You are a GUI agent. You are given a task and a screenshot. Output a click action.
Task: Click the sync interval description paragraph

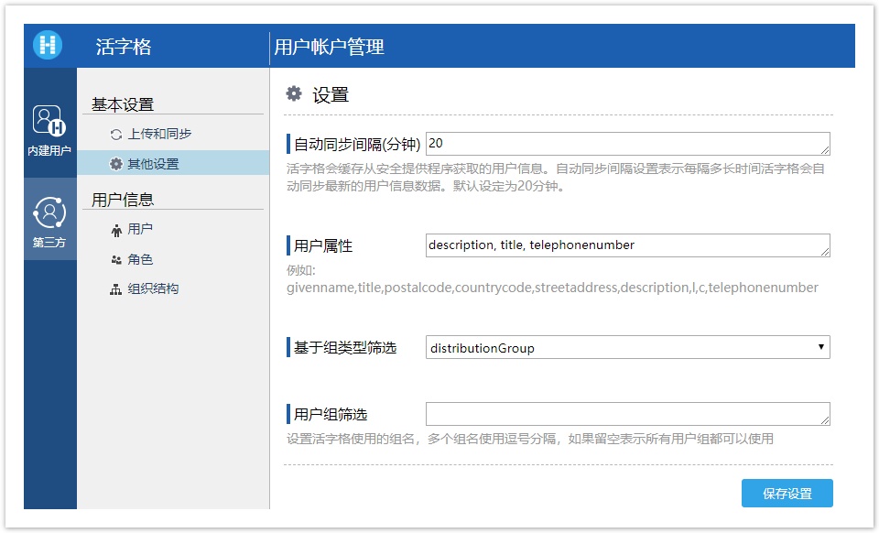point(556,177)
